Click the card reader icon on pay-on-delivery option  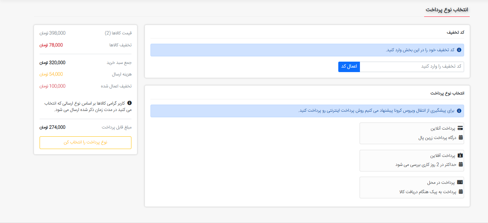pyautogui.click(x=460, y=183)
